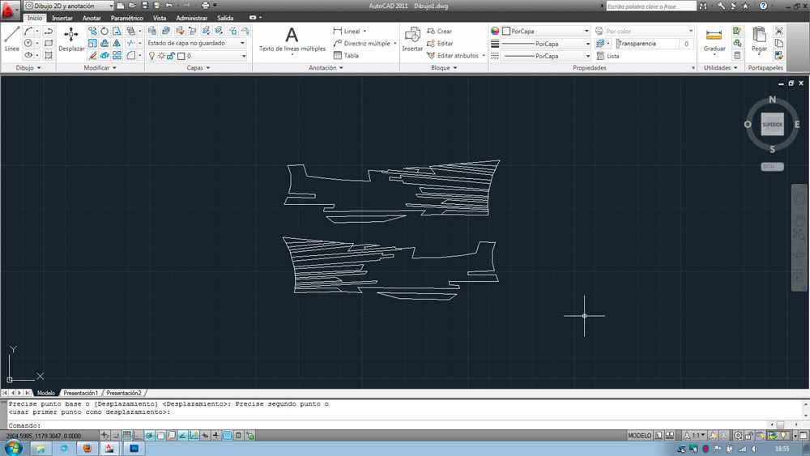Click the rotate tool in Modificar panel
This screenshot has width=810, height=456.
[x=104, y=31]
